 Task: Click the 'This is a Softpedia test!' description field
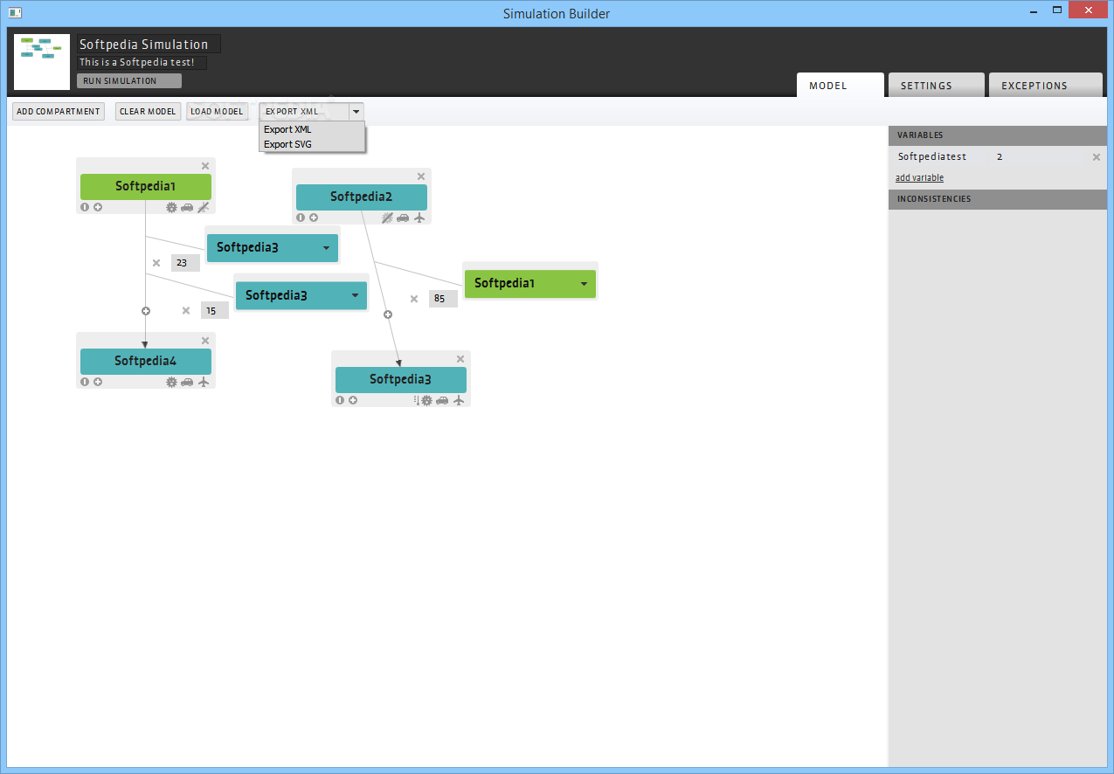142,63
